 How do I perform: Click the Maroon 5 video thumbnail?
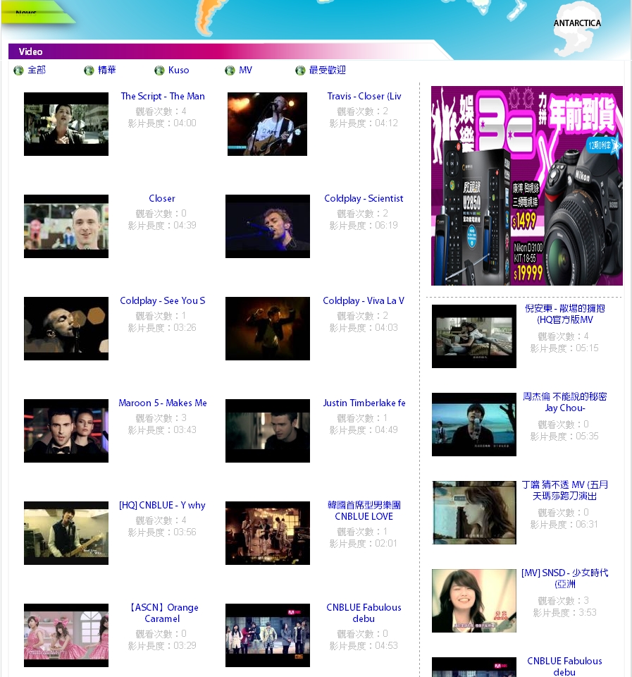pyautogui.click(x=66, y=431)
